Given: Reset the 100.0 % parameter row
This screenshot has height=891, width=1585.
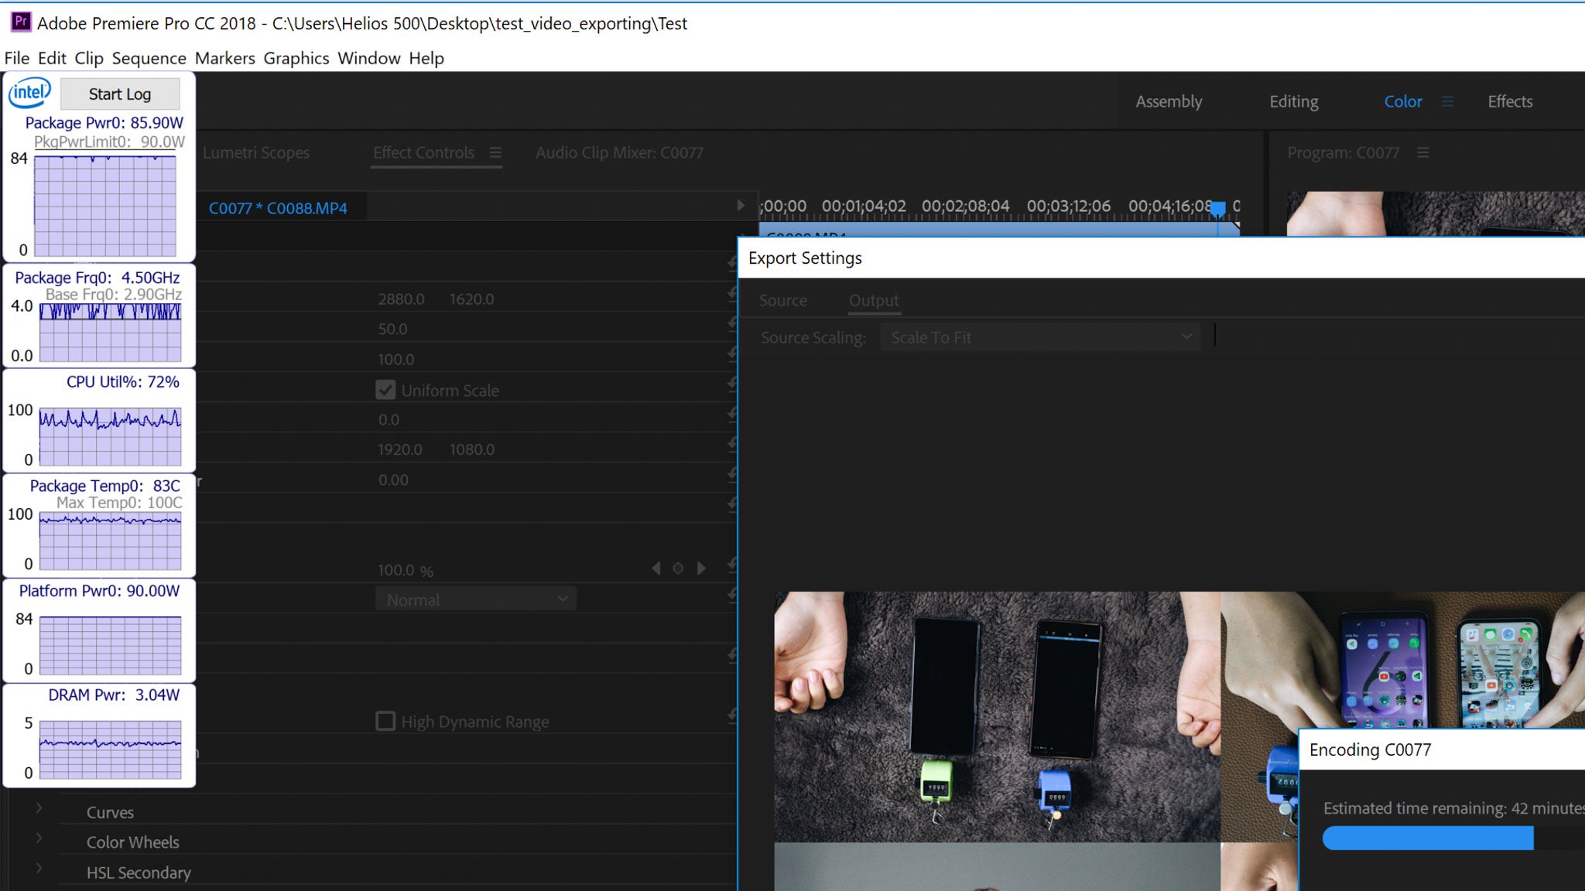Looking at the screenshot, I should [x=732, y=565].
